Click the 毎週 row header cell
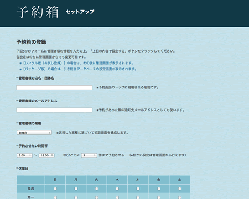 pyautogui.click(x=30, y=188)
